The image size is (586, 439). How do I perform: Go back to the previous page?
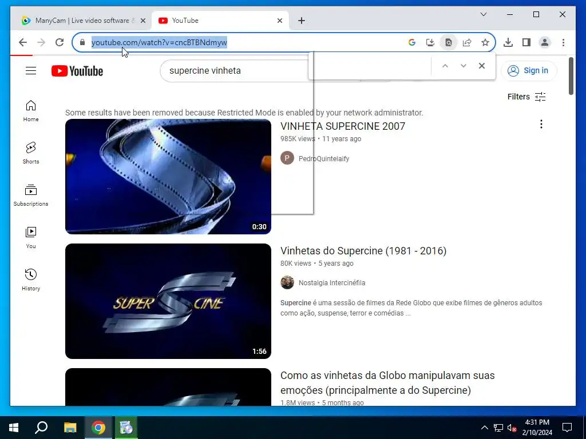[23, 42]
